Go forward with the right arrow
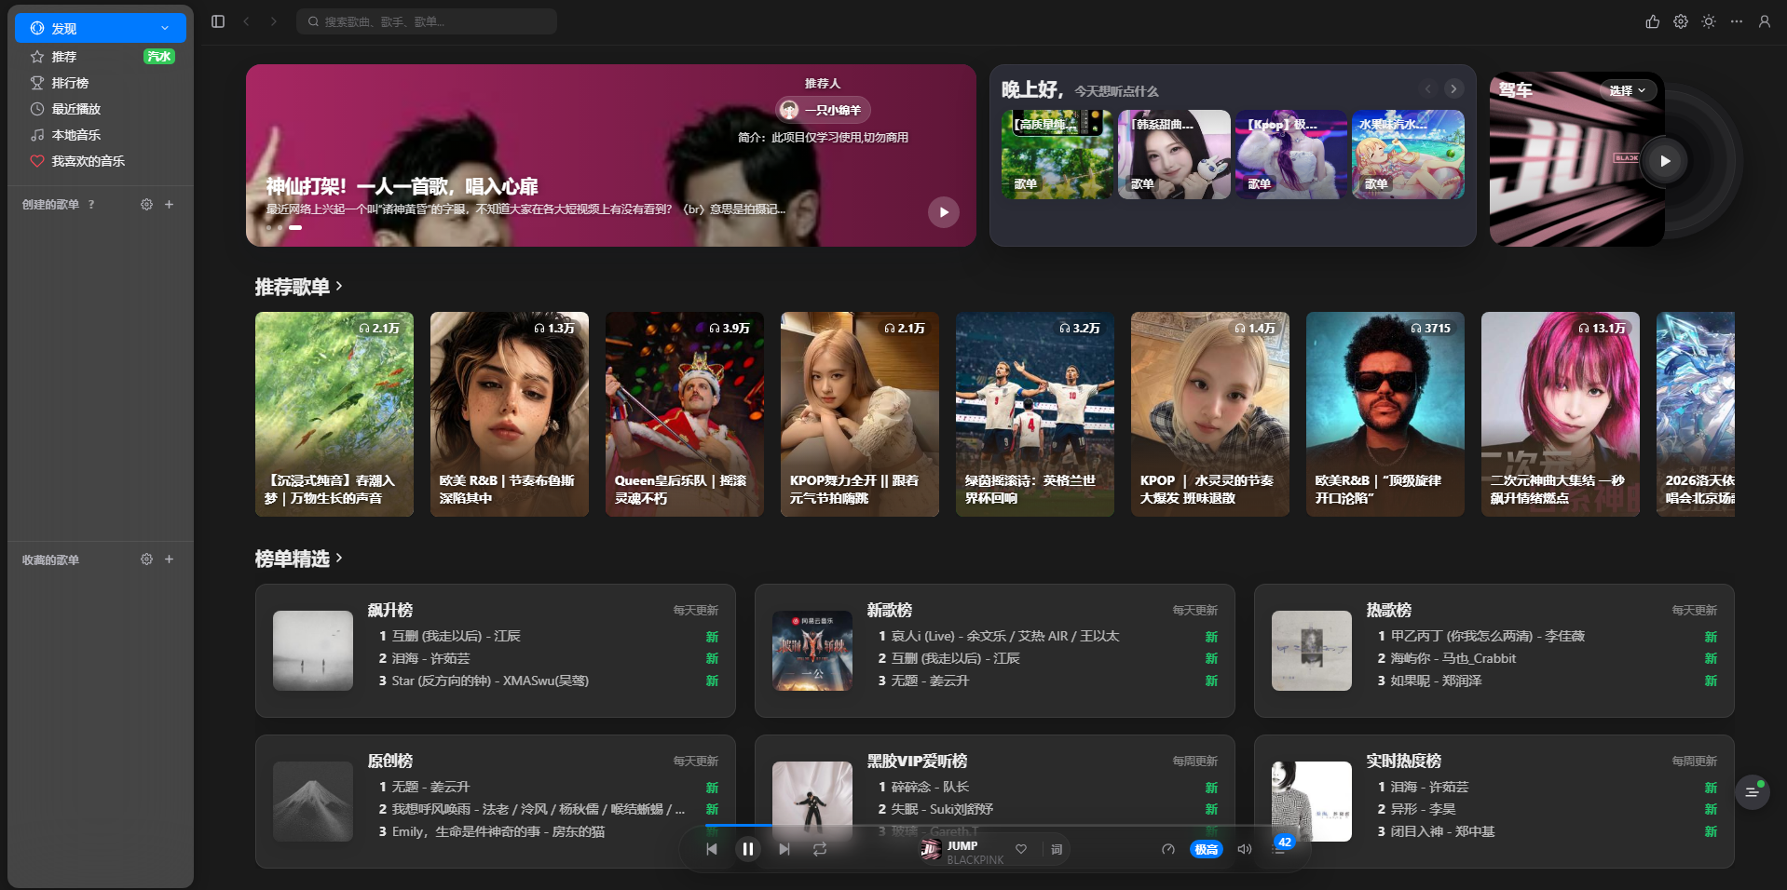Viewport: 1787px width, 890px height. (x=274, y=21)
